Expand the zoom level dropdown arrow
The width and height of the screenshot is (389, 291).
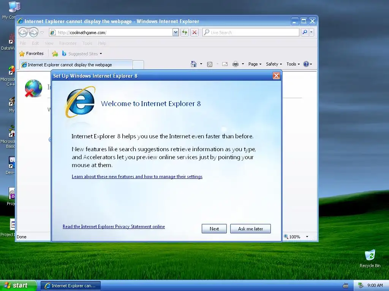(307, 237)
